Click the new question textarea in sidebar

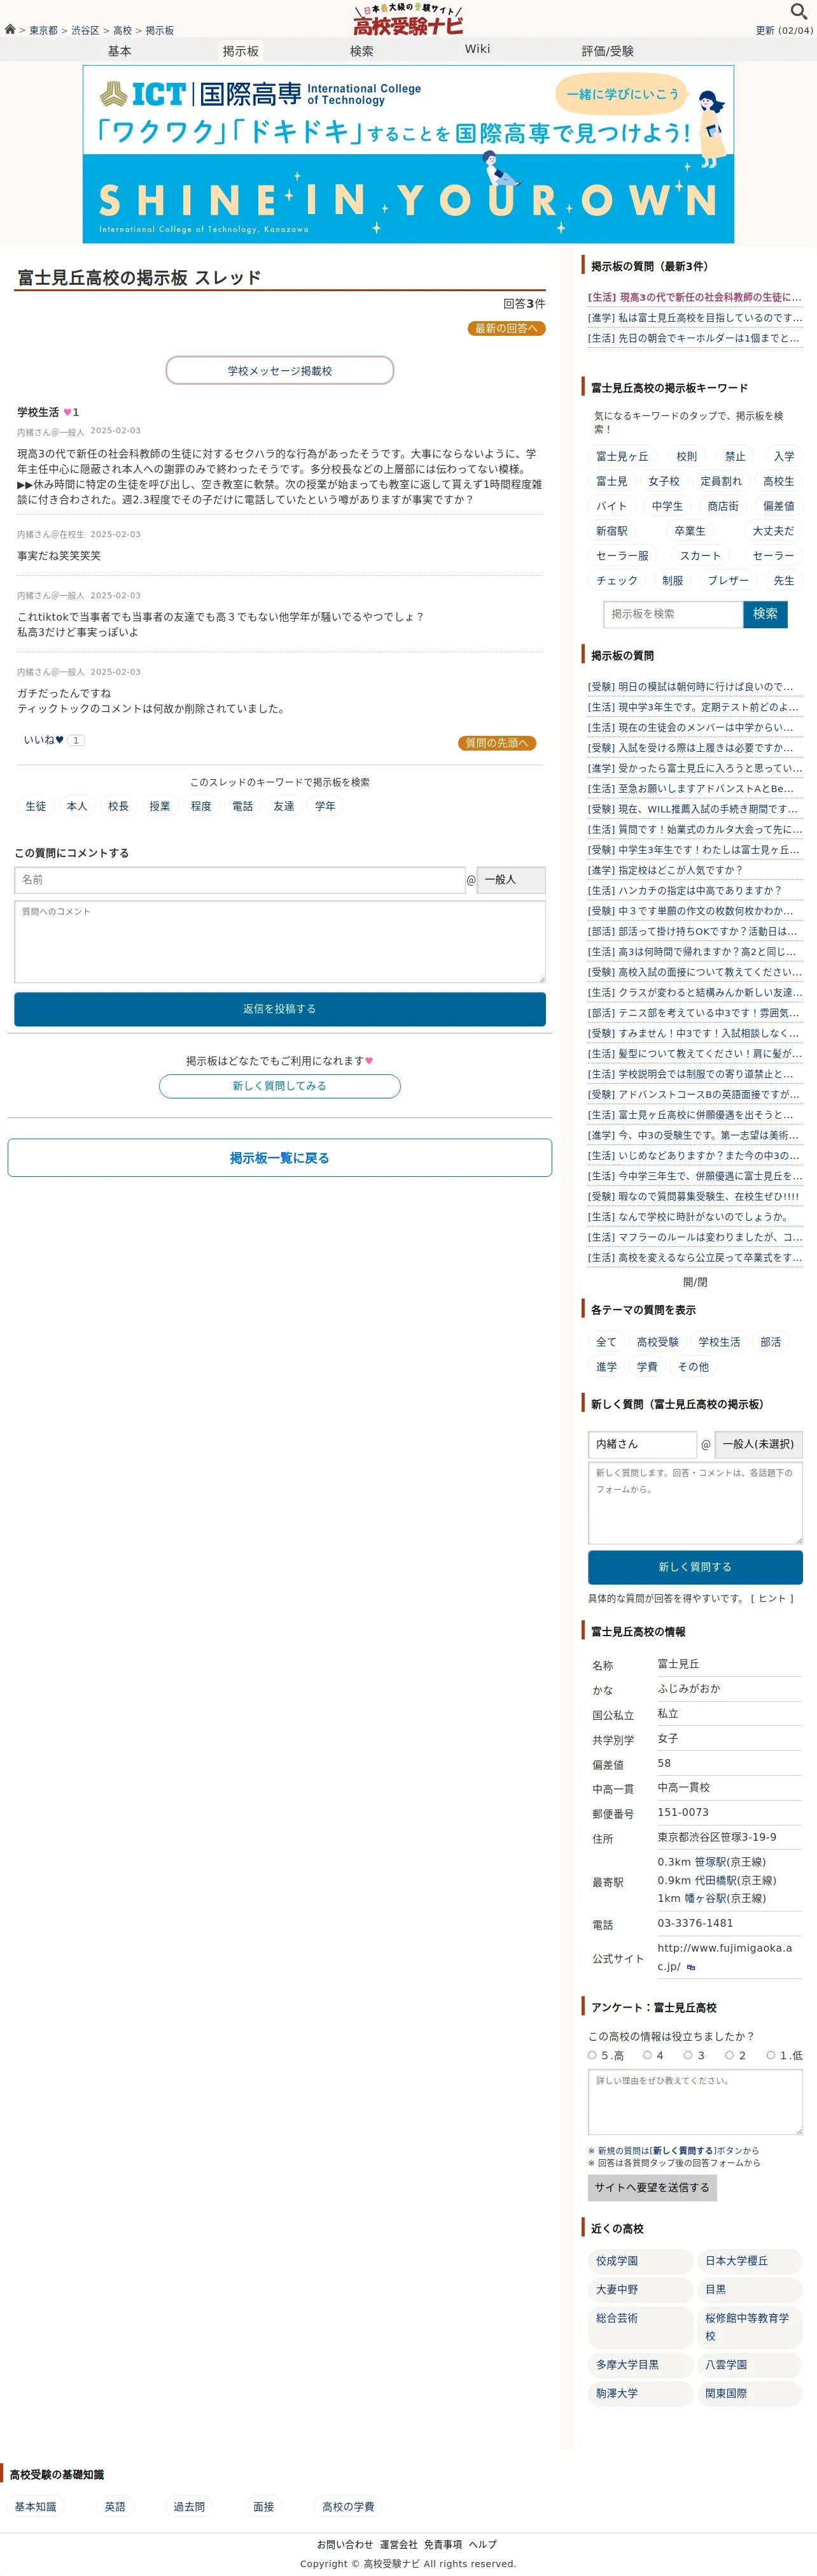tap(695, 1504)
